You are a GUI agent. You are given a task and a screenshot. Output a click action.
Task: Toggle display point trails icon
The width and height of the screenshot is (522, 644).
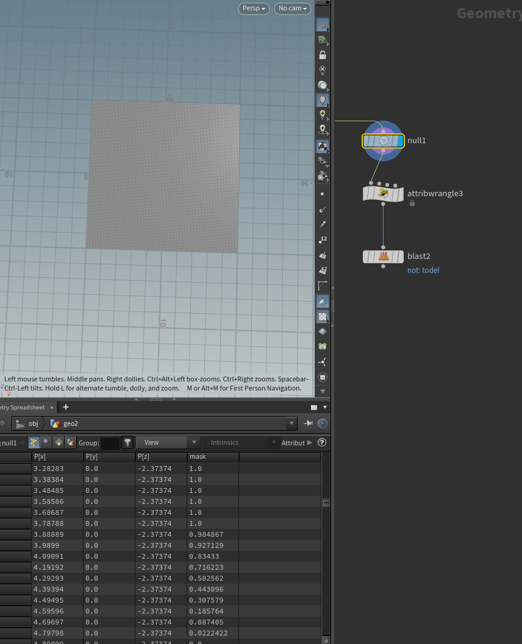pyautogui.click(x=323, y=224)
